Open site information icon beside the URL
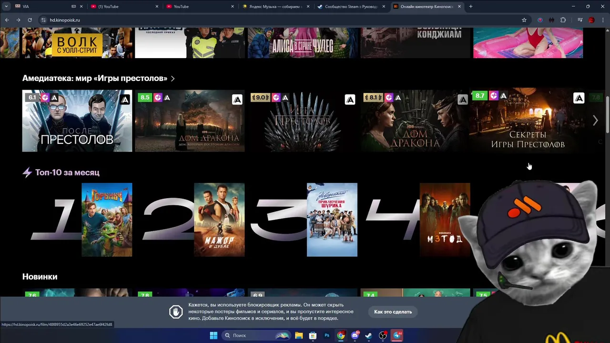610x343 pixels. [x=43, y=20]
